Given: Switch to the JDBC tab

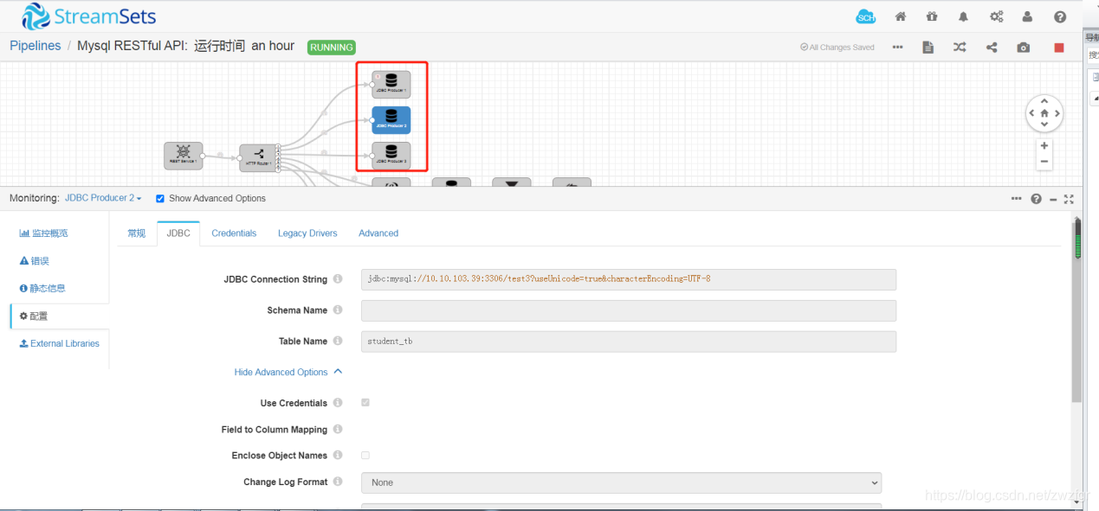Looking at the screenshot, I should [x=178, y=233].
